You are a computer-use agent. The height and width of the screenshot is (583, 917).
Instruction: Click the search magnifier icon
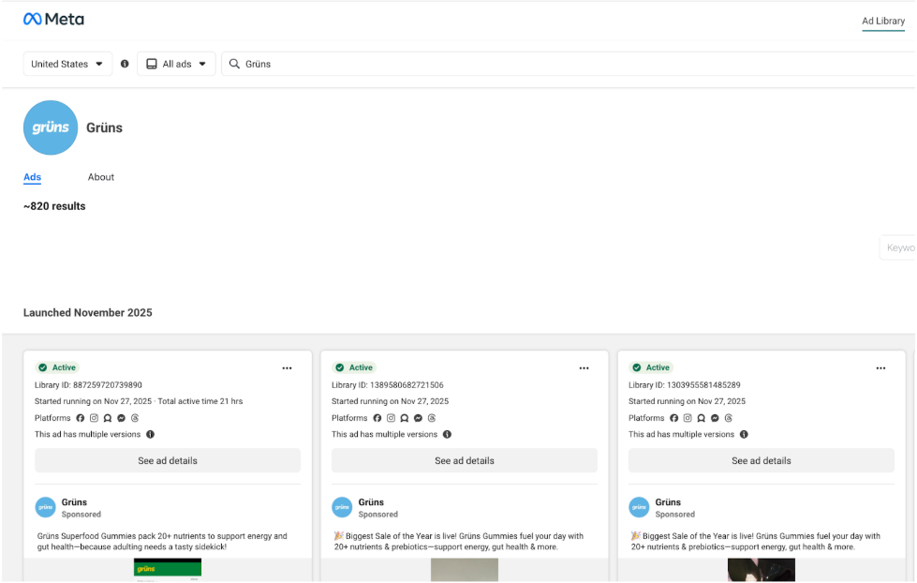point(234,64)
